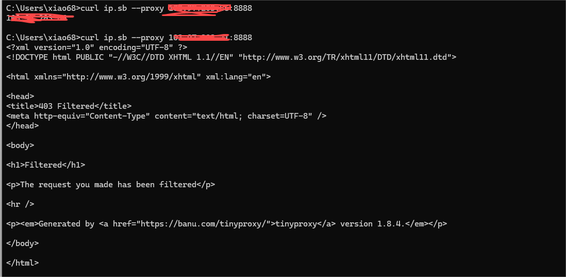Click the 403 Filtered title line
This screenshot has height=277, width=566.
[x=69, y=106]
